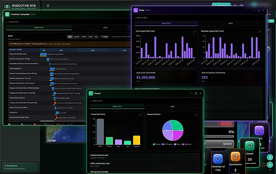Minimize the Risks window
Image resolution: width=276 pixels, height=174 pixels.
[254, 10]
